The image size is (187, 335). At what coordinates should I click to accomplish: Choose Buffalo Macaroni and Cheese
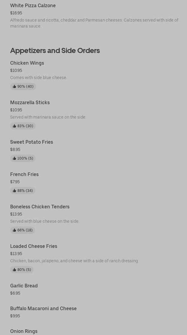43,308
